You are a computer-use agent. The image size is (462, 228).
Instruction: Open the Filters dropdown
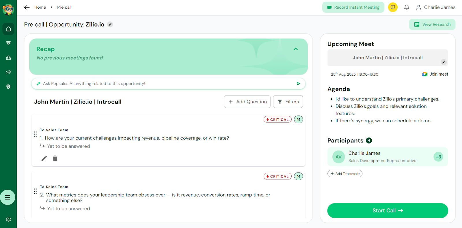click(x=288, y=102)
